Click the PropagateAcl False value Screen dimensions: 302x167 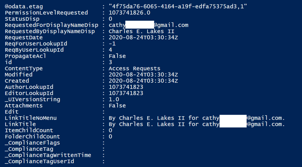pyautogui.click(x=117, y=56)
